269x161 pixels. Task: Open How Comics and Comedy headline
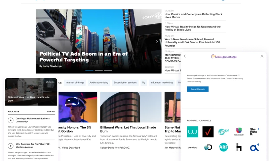[193, 16]
